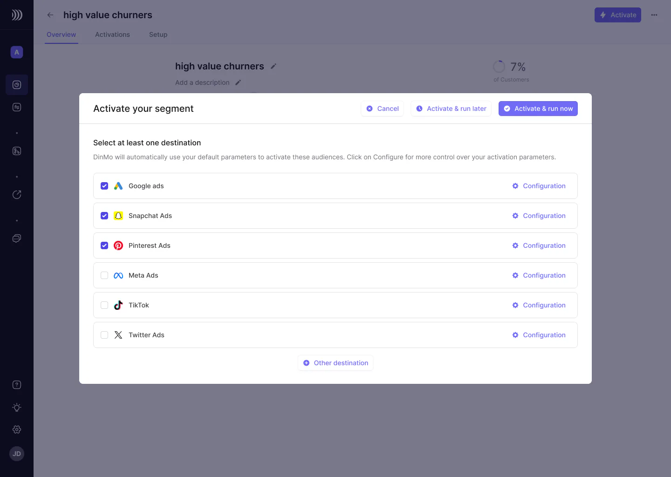Uncheck the Pinterest Ads checkbox
Screen dimensions: 671x477
point(104,245)
